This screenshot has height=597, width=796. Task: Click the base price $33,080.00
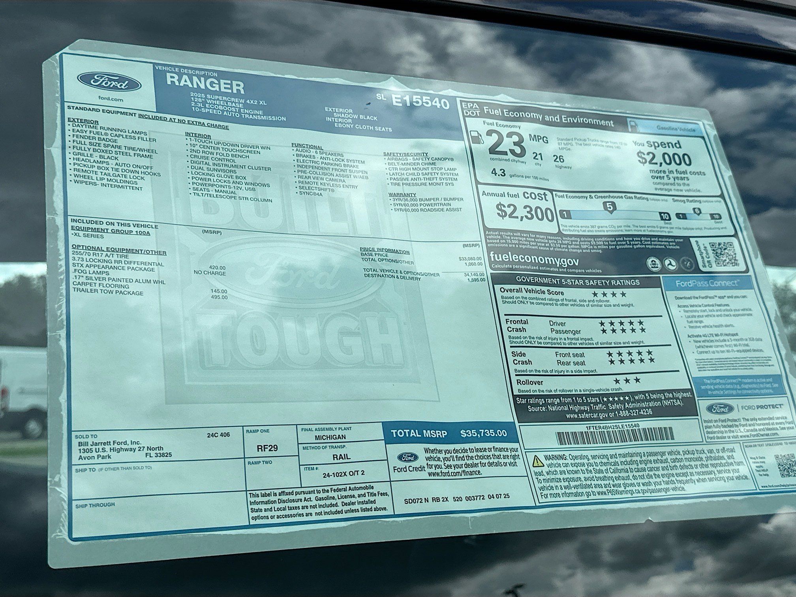click(470, 259)
